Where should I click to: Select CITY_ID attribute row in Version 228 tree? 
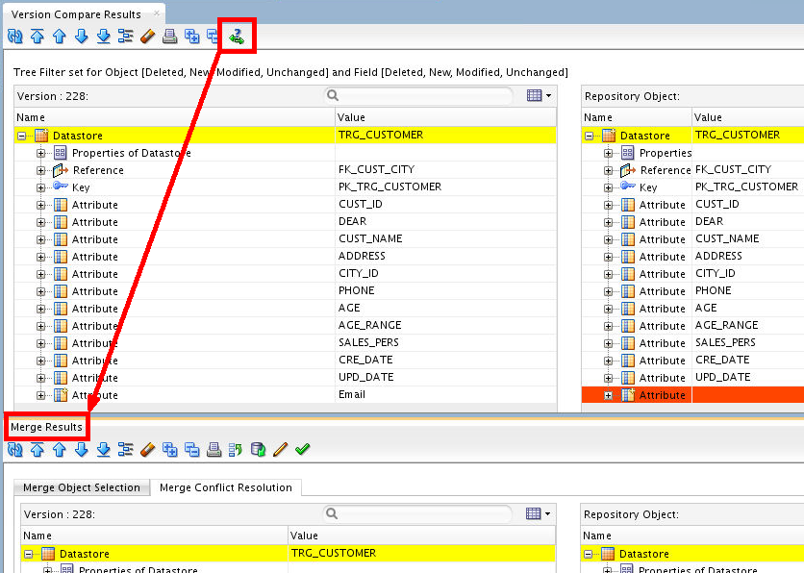pyautogui.click(x=287, y=274)
